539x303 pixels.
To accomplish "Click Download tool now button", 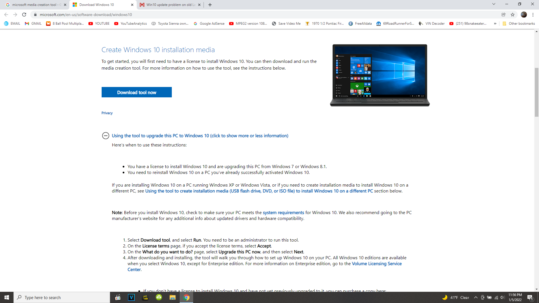I will (x=136, y=92).
